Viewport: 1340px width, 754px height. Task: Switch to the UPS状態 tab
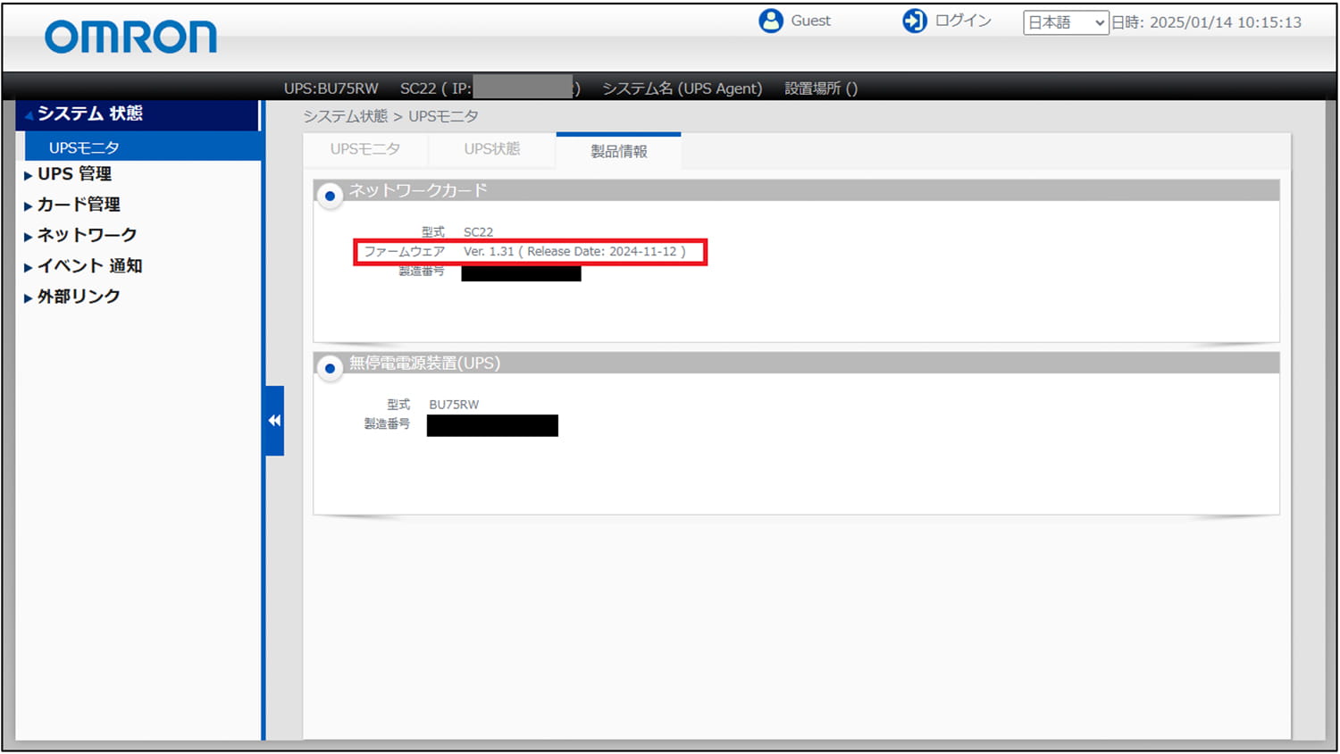[491, 149]
